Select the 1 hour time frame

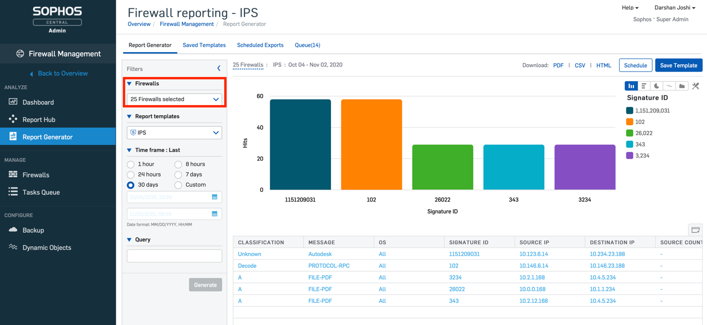pos(131,164)
